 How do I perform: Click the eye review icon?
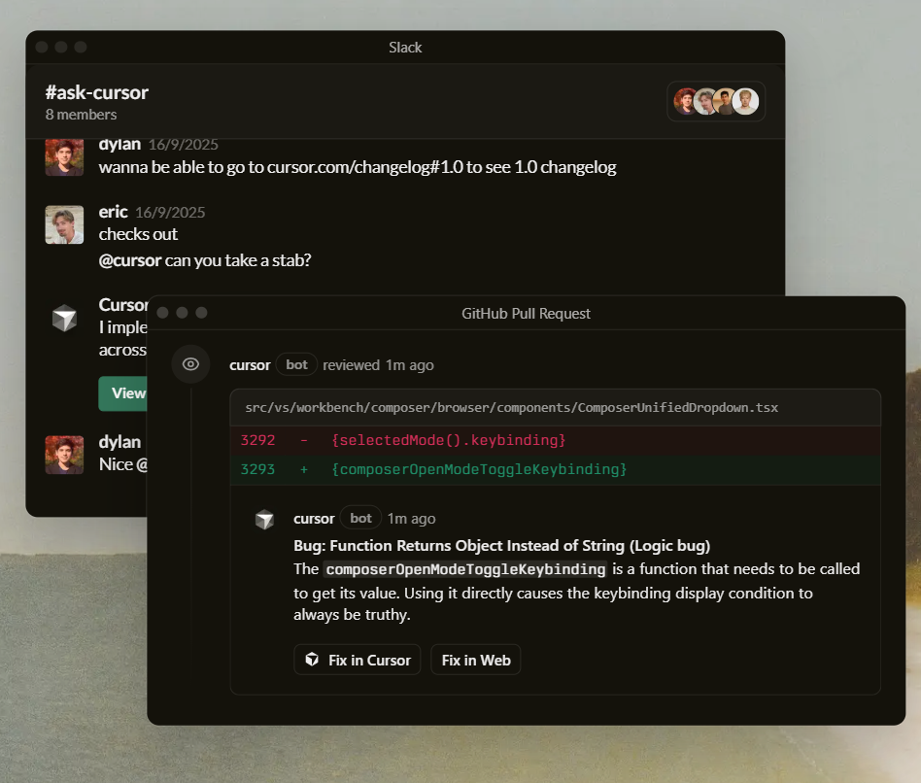click(x=190, y=364)
